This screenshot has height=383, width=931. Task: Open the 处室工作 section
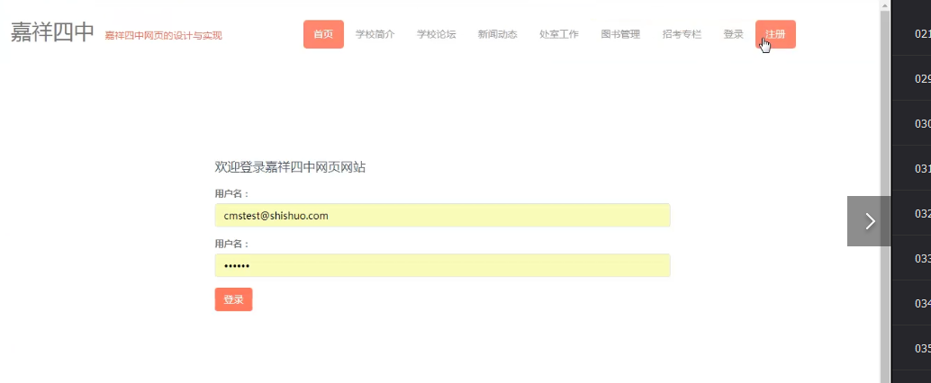pyautogui.click(x=559, y=34)
